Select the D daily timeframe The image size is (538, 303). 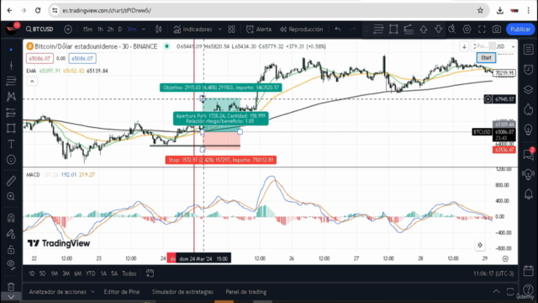(119, 29)
